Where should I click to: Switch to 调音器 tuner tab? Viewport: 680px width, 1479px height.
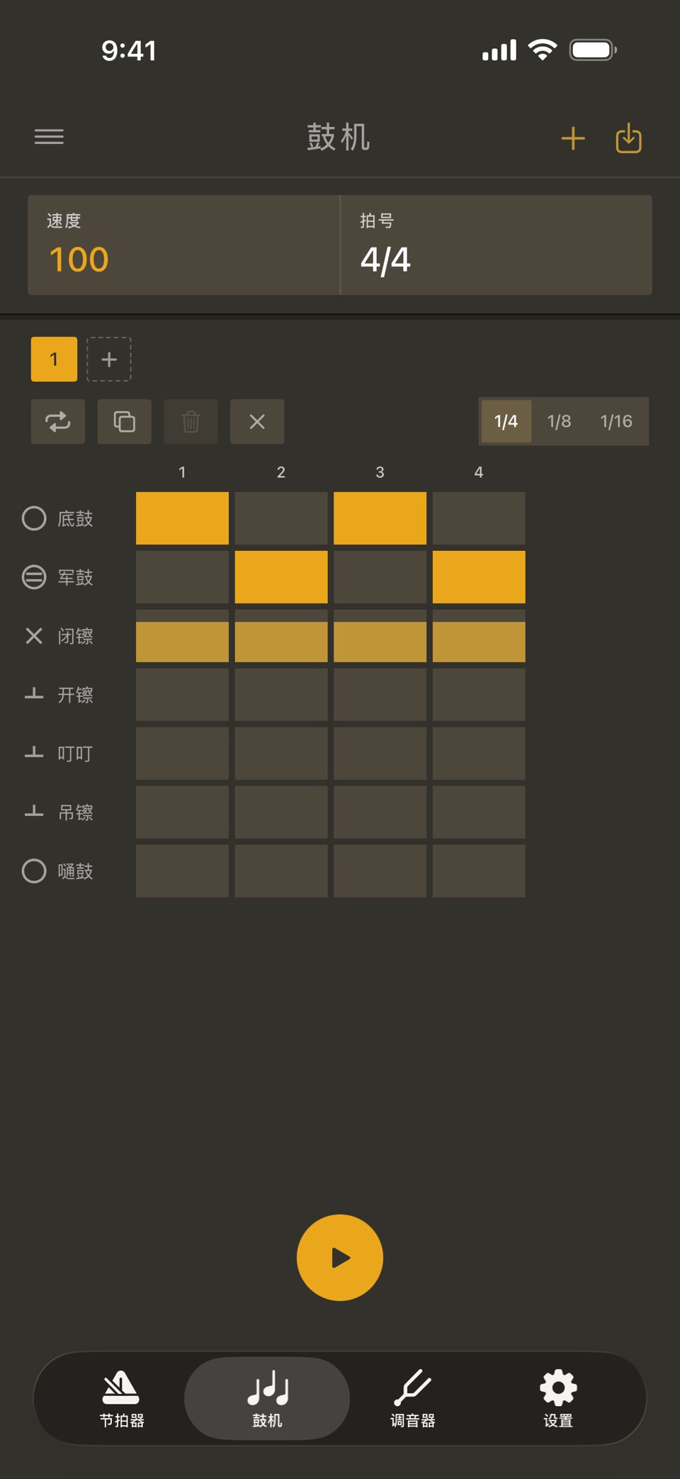pyautogui.click(x=413, y=1399)
